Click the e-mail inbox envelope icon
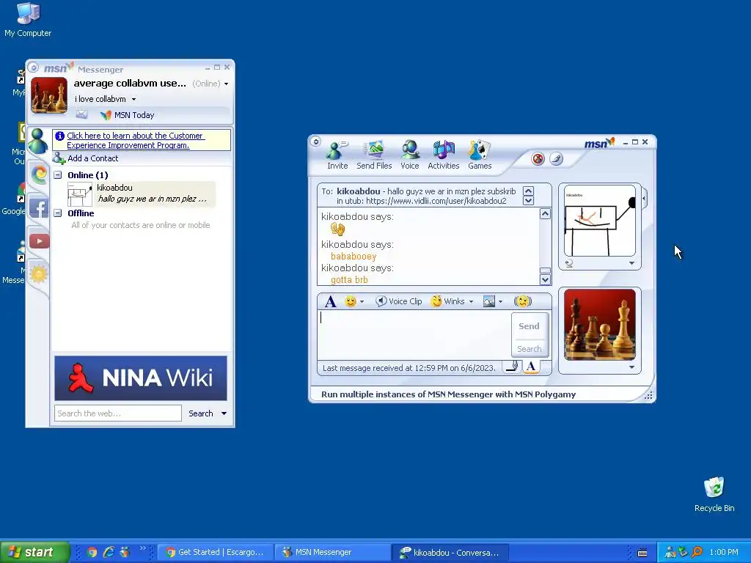This screenshot has width=751, height=563. tap(81, 114)
